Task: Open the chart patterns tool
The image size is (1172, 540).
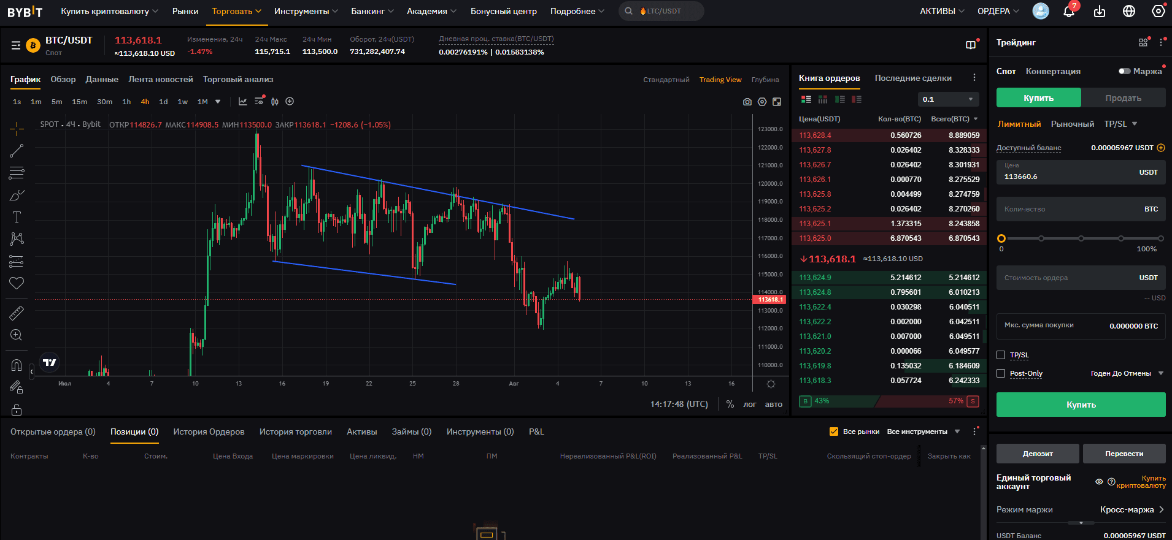Action: click(17, 238)
